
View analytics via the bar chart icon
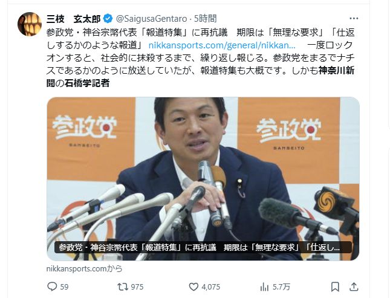point(264,287)
